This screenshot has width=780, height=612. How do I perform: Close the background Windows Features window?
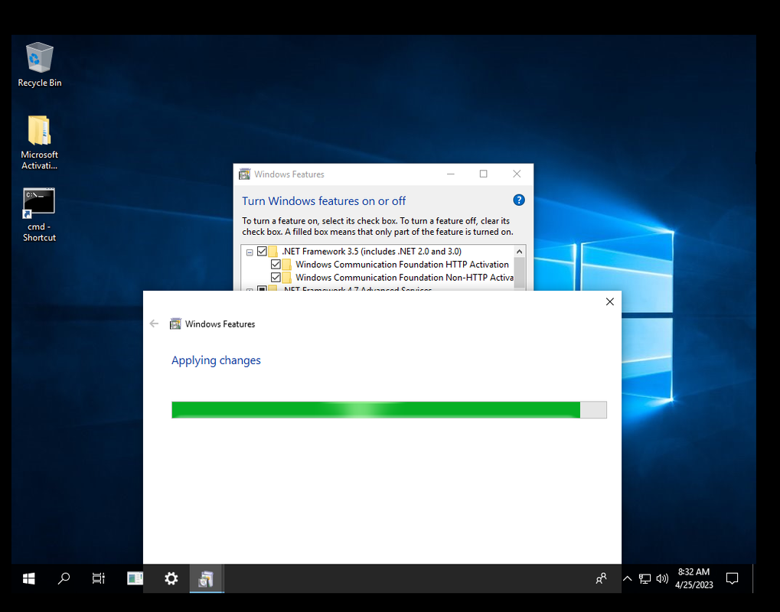pyautogui.click(x=517, y=174)
